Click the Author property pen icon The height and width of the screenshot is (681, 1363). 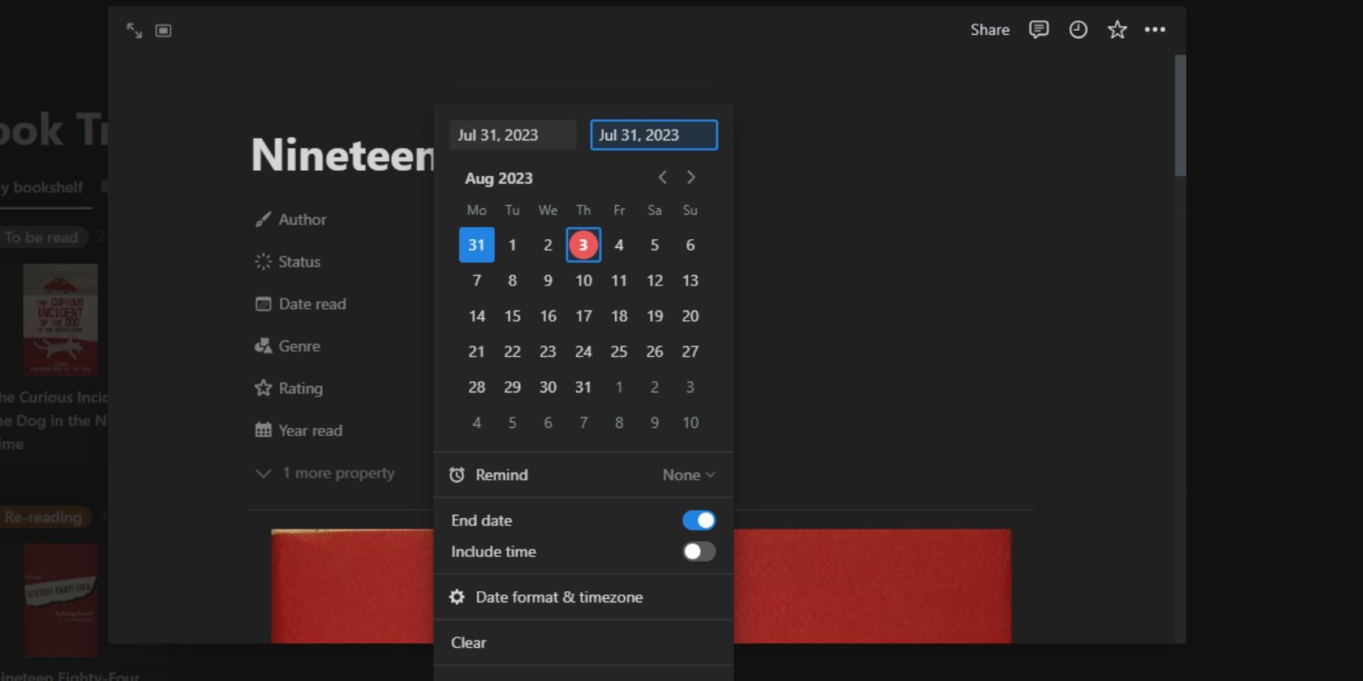pyautogui.click(x=263, y=220)
